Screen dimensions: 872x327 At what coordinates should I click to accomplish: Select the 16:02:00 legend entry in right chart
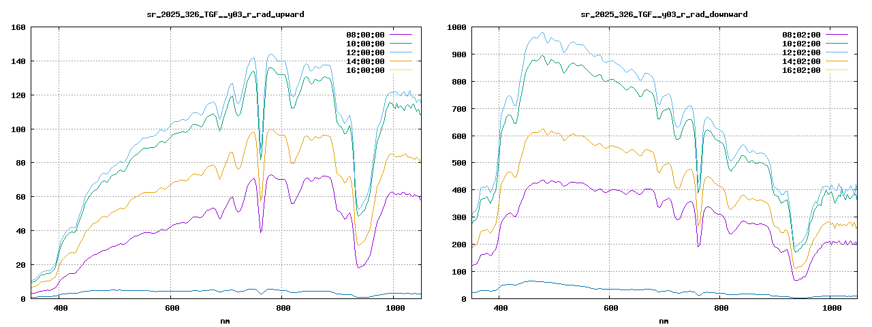coord(801,70)
